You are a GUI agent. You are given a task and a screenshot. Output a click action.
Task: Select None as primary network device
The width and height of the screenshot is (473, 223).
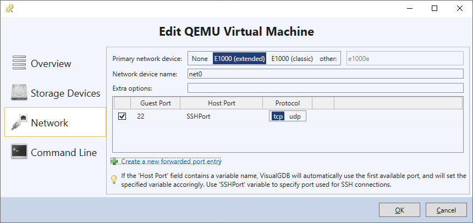tap(200, 58)
